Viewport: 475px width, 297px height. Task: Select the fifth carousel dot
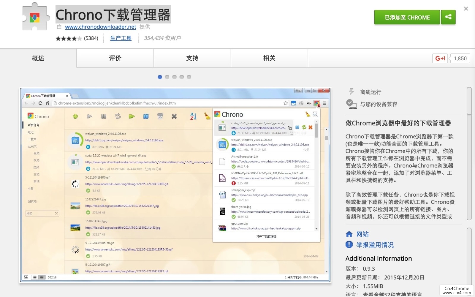[189, 77]
